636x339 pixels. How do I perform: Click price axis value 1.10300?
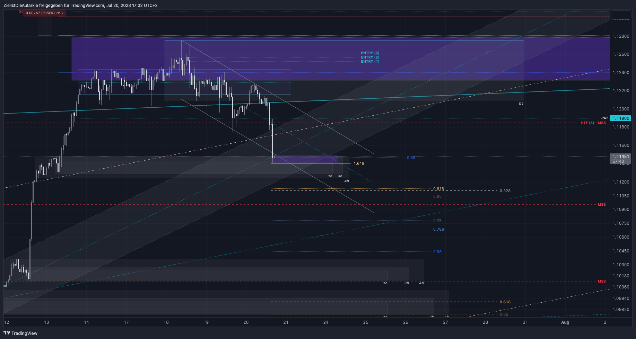(x=621, y=265)
